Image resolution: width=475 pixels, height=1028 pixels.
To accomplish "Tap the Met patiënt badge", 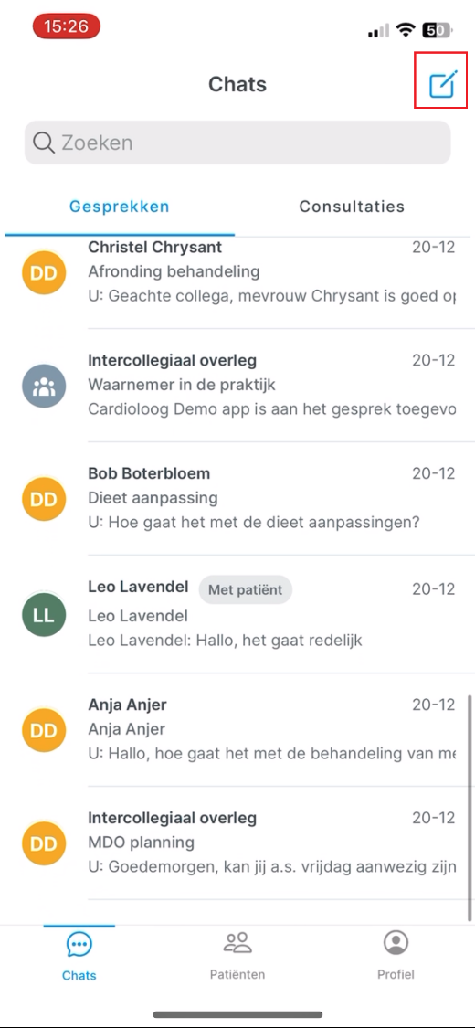I will 246,590.
